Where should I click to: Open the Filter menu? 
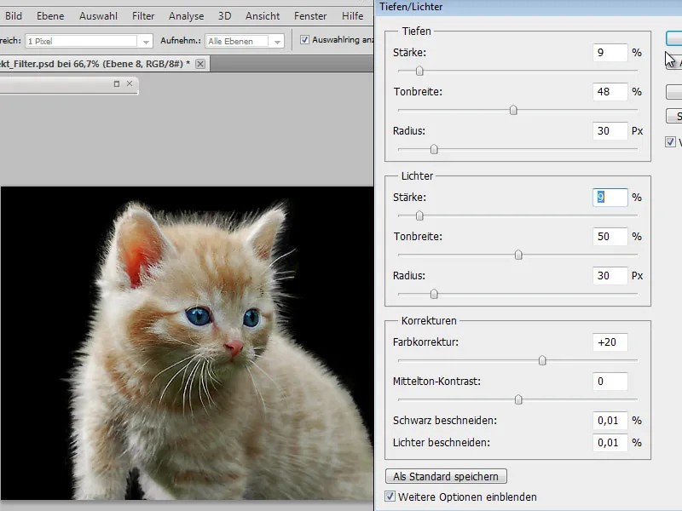(143, 16)
